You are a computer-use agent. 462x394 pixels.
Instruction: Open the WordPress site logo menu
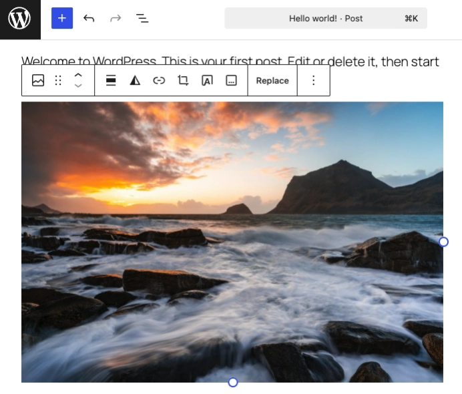(20, 19)
